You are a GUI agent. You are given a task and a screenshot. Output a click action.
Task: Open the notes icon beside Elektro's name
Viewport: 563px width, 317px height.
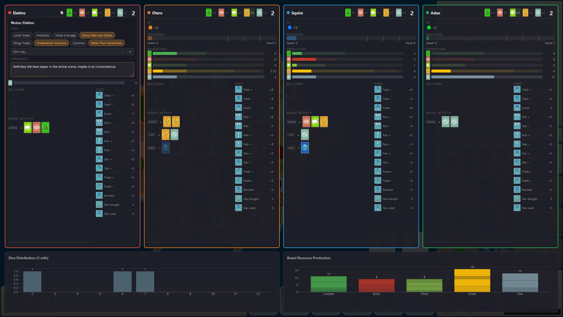click(62, 13)
